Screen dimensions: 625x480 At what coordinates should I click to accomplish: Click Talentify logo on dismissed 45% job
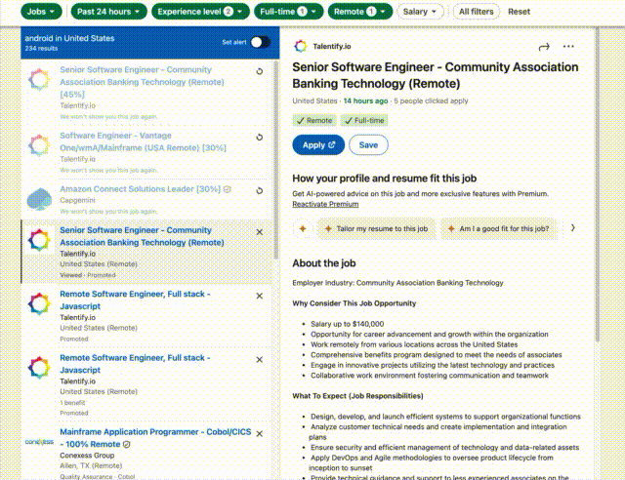39,79
